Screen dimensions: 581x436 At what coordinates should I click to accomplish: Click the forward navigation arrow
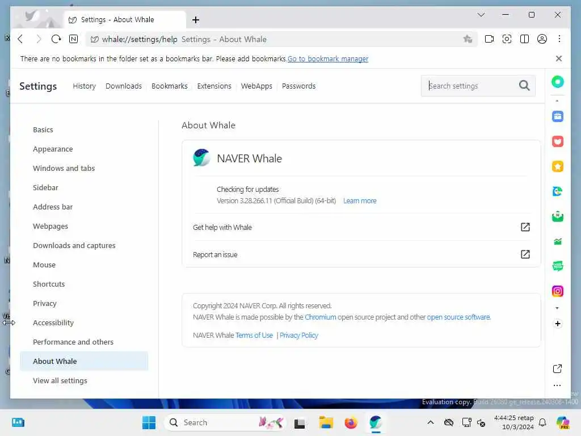39,39
